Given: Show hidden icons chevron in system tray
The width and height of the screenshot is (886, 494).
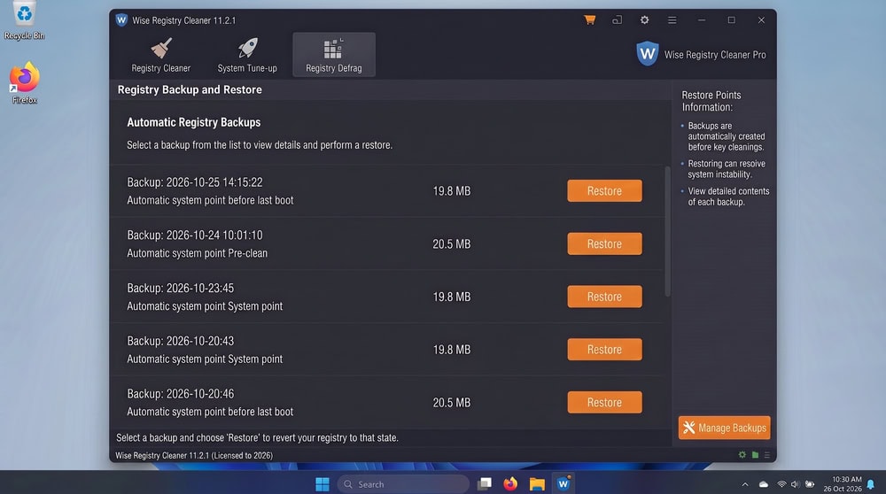Looking at the screenshot, I should pos(745,484).
